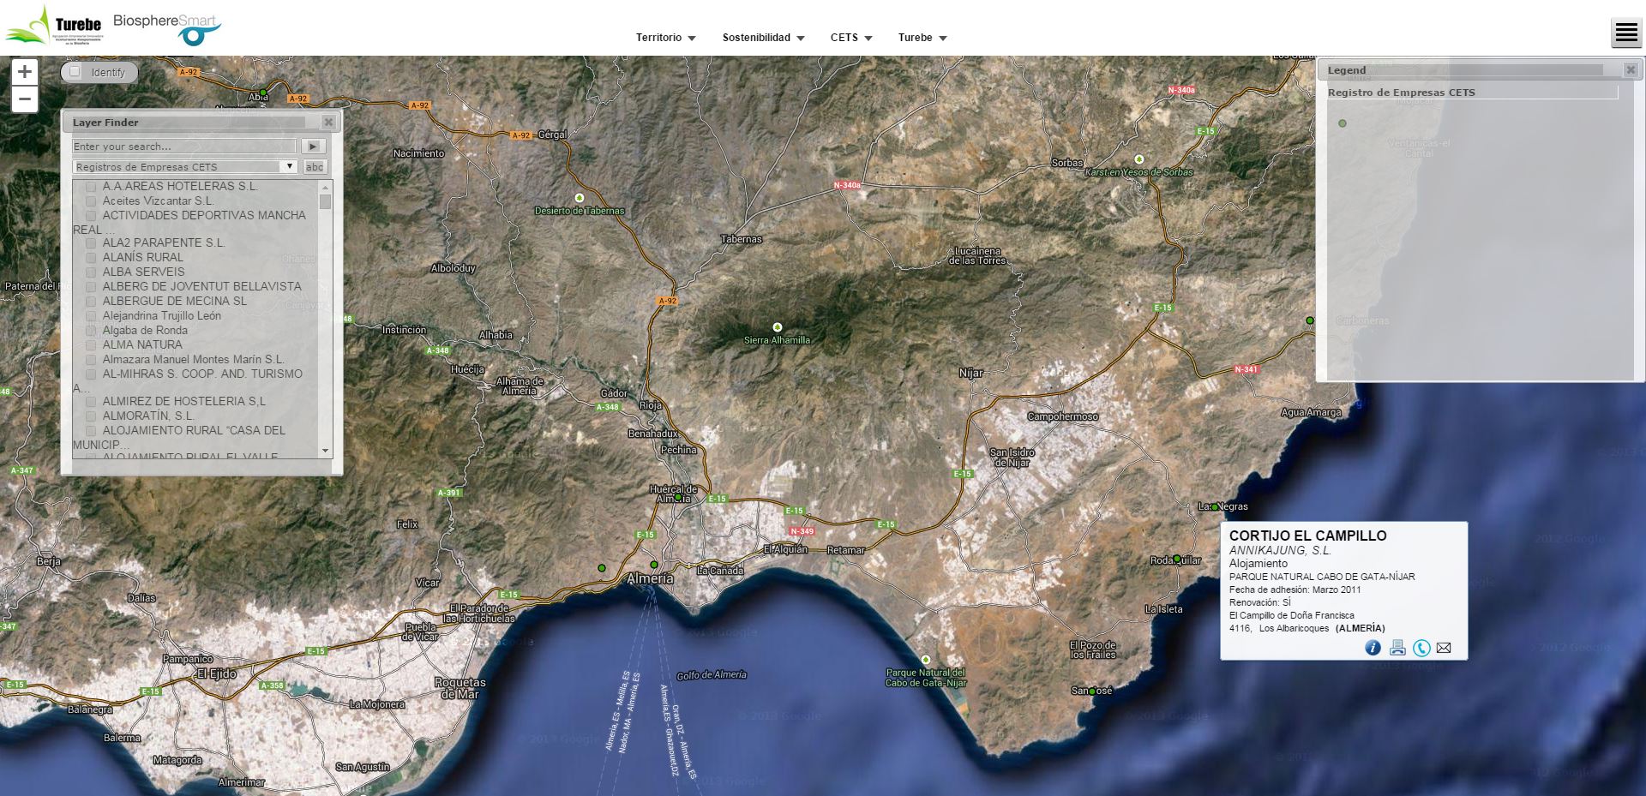Open the CETS menu
1646x796 pixels.
850,38
